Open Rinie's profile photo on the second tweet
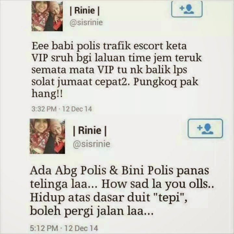The width and height of the screenshot is (234, 234). (47, 136)
